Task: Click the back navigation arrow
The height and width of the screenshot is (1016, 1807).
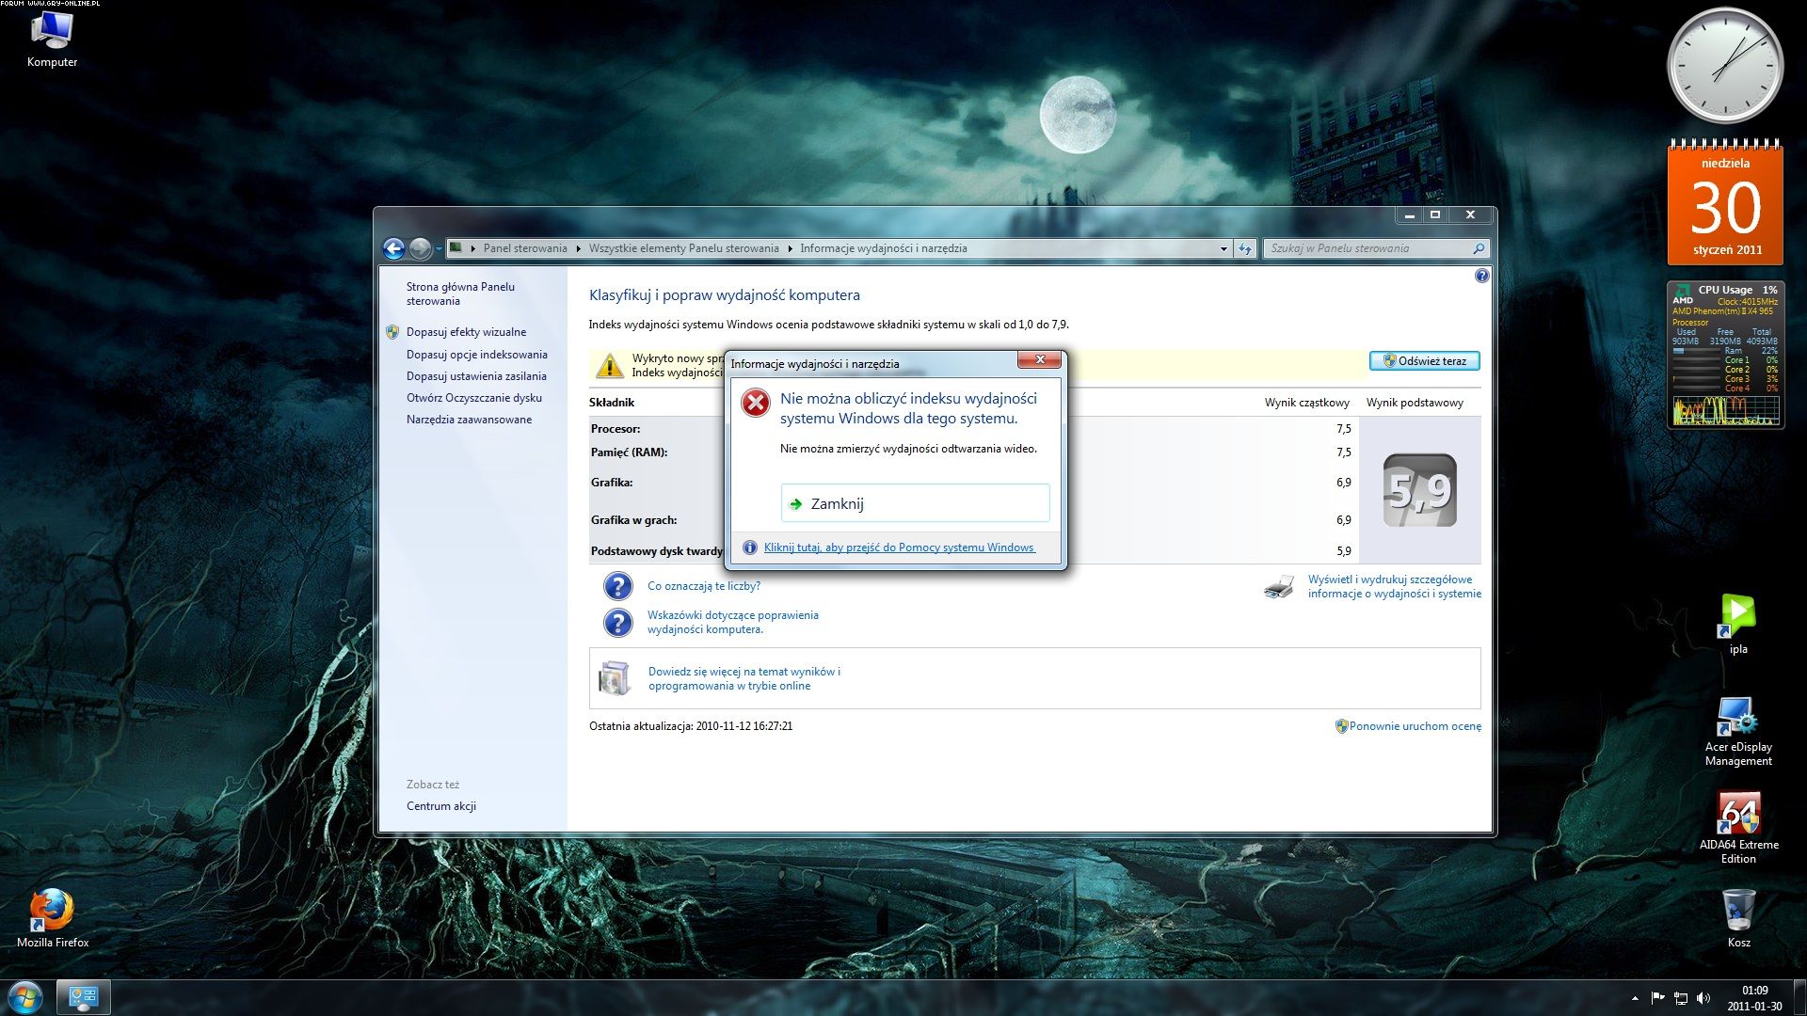Action: 394,248
